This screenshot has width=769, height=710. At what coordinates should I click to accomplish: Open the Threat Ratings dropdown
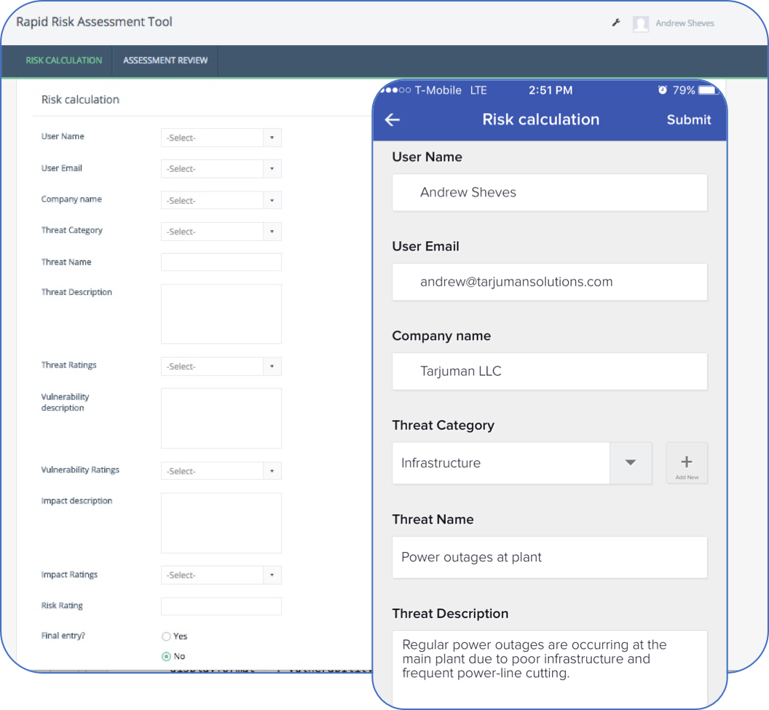point(221,366)
